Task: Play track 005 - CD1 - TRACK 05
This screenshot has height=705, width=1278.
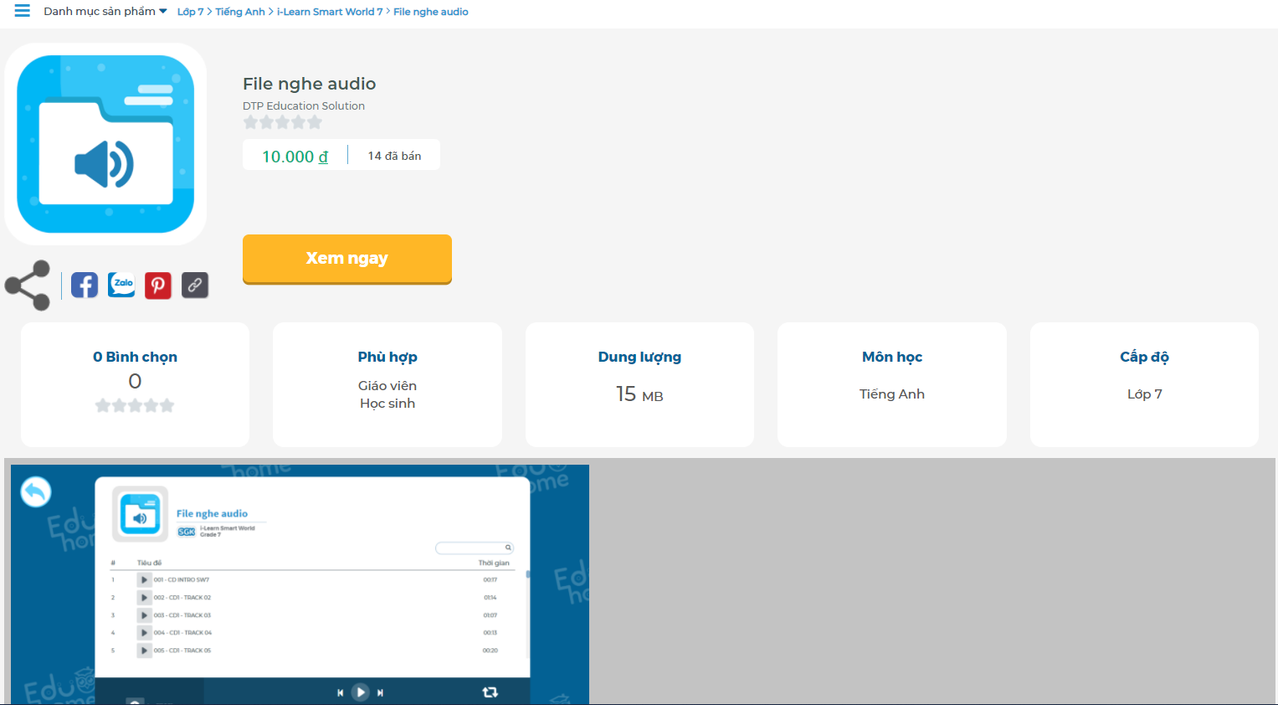Action: (144, 650)
